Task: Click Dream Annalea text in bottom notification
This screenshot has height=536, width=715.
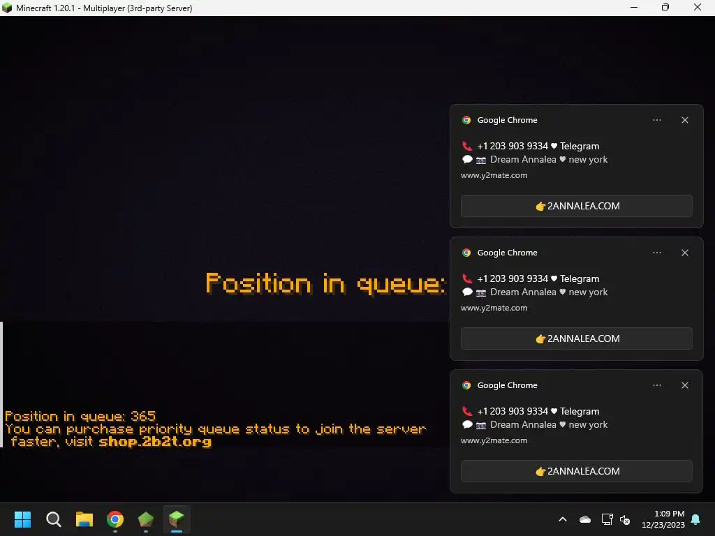Action: tap(523, 425)
